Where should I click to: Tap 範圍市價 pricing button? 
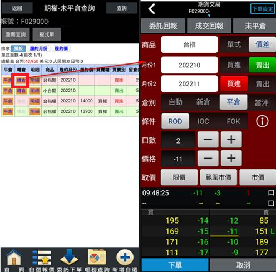(218, 177)
